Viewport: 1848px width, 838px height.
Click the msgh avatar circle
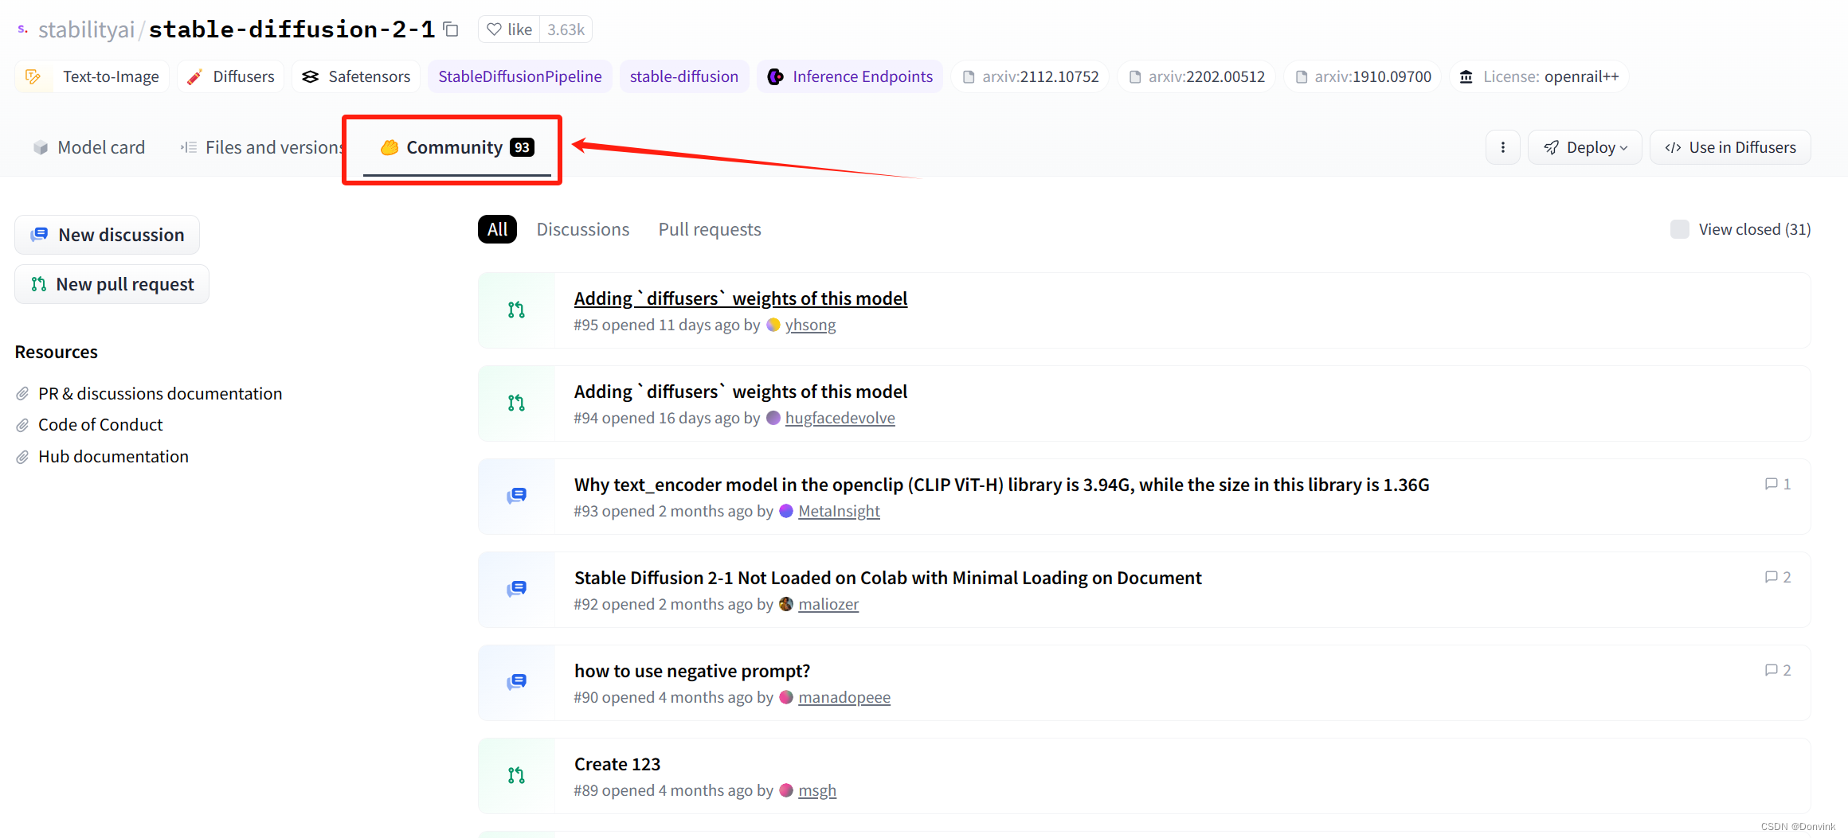point(786,790)
